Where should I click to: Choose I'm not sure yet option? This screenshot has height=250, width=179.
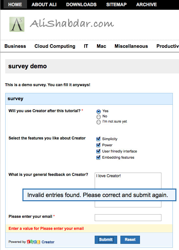click(99, 122)
